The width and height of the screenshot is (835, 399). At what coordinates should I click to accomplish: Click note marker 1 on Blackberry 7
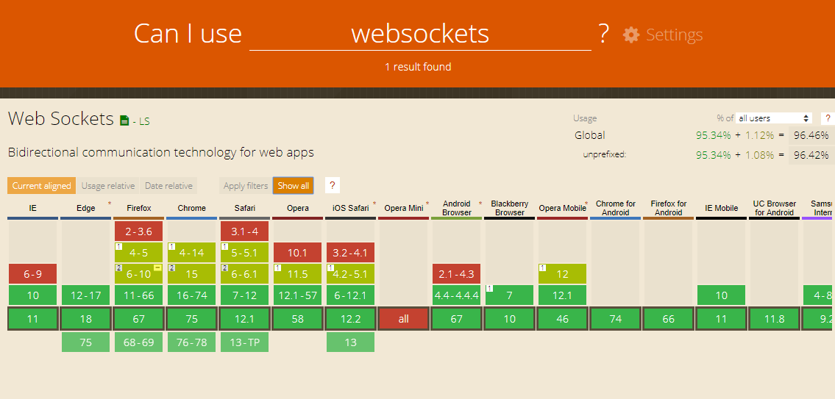(489, 289)
